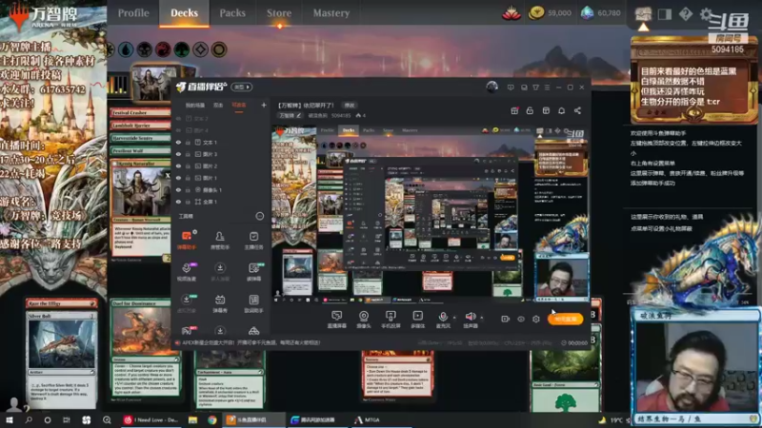Open the Mastery tab in MTG Arena

click(x=331, y=13)
